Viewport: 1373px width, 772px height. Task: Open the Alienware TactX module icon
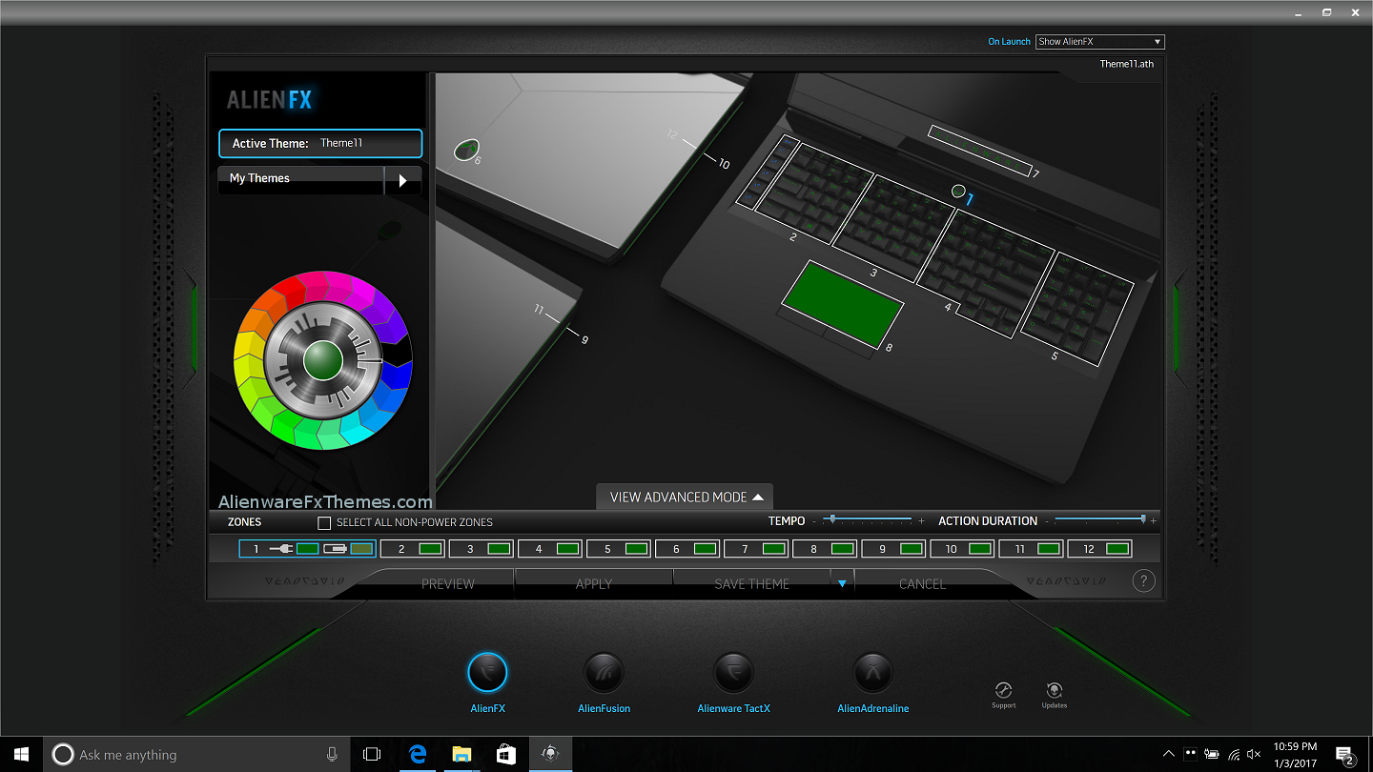(733, 673)
